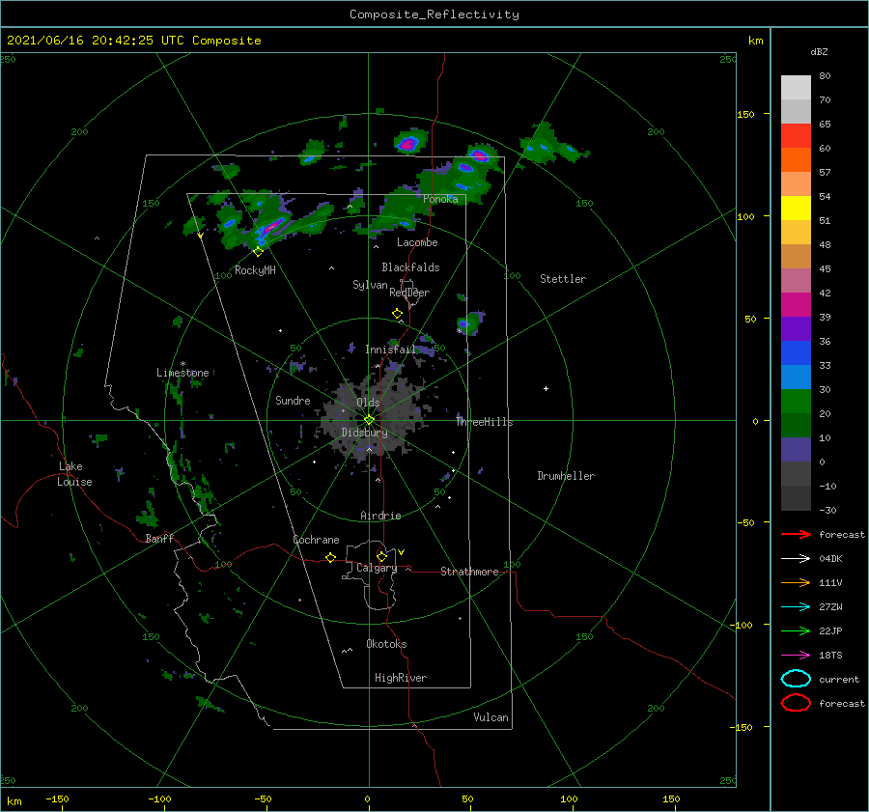Click the red forecast arrow legend icon
869x812 pixels.
click(x=796, y=534)
